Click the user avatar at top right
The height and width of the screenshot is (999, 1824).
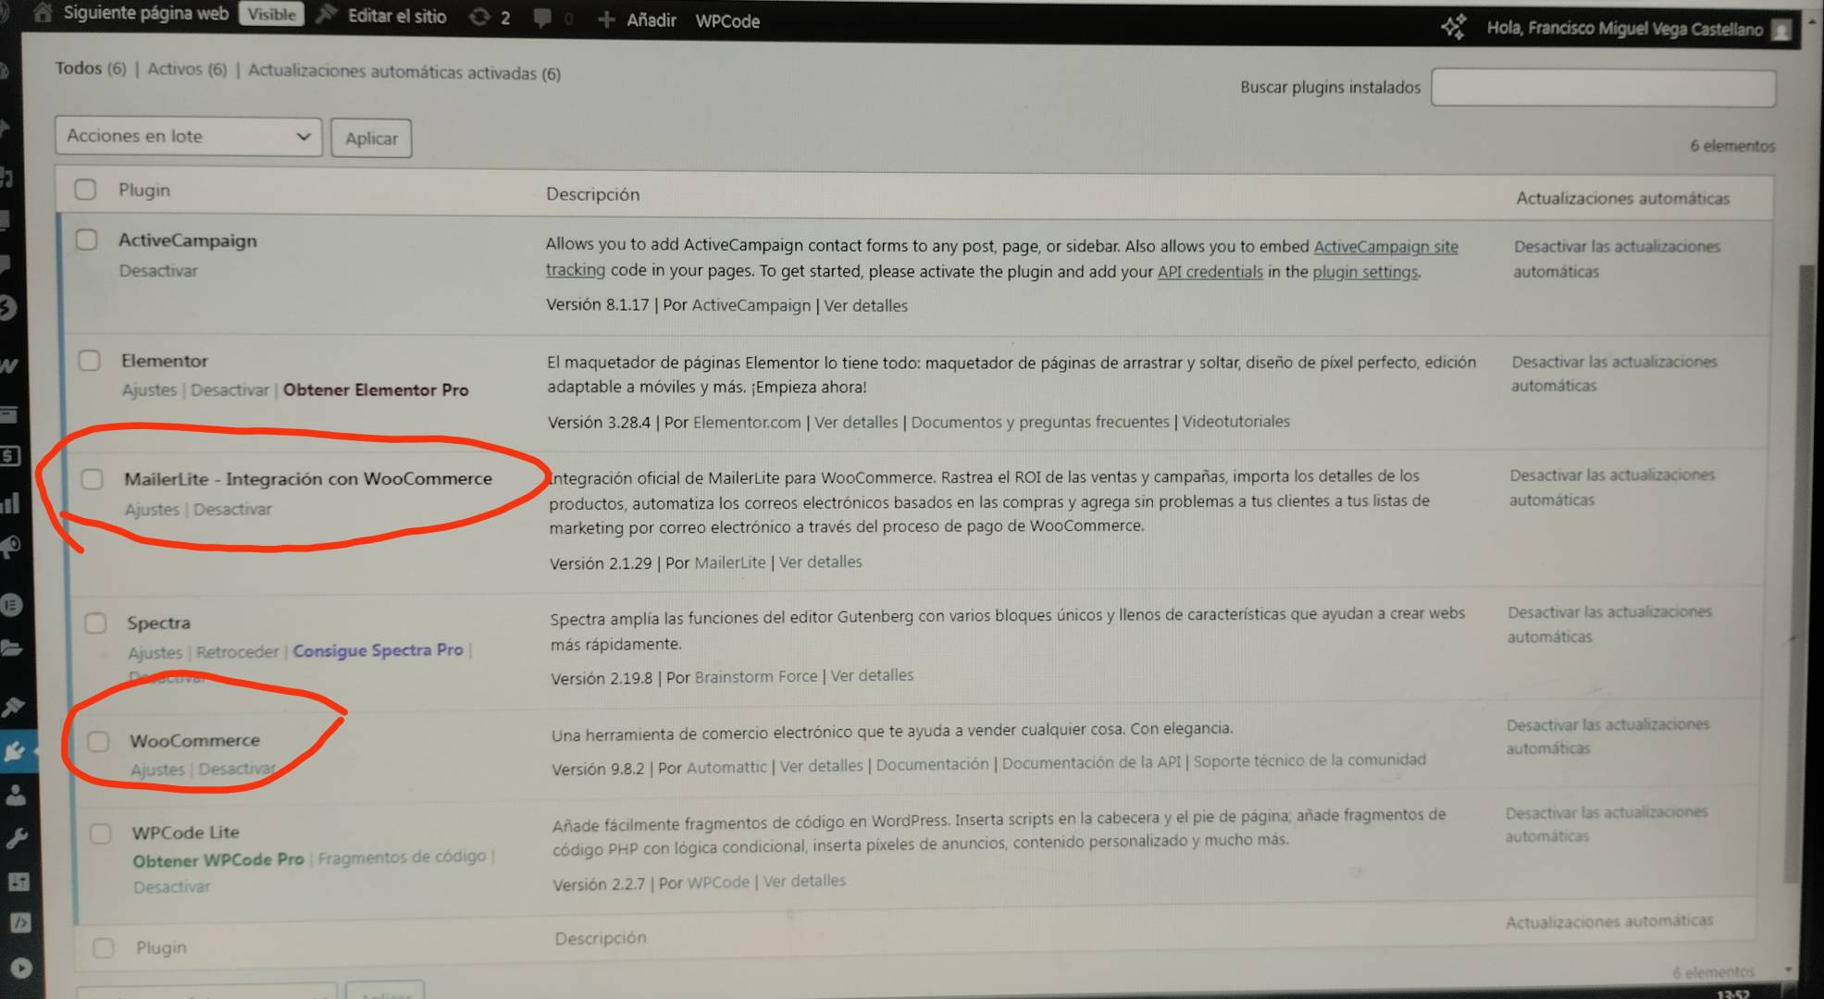click(1781, 30)
